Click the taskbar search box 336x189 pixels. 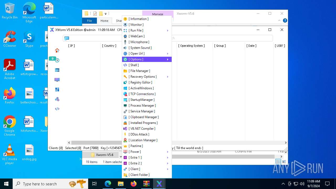click(x=51, y=184)
